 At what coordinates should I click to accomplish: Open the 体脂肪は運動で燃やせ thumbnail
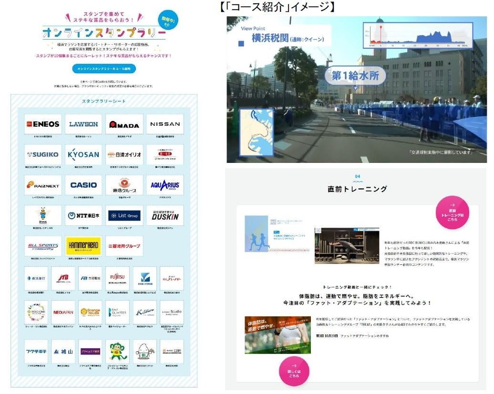tap(278, 335)
